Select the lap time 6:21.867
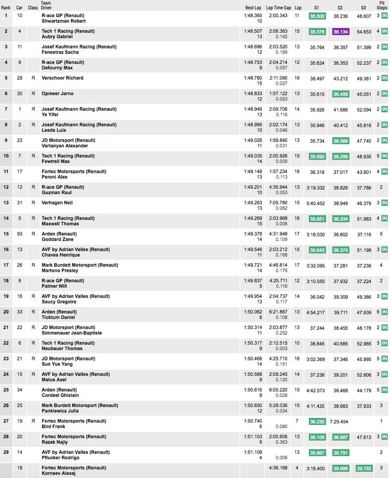Screen dimensions: 390x478 point(279,312)
